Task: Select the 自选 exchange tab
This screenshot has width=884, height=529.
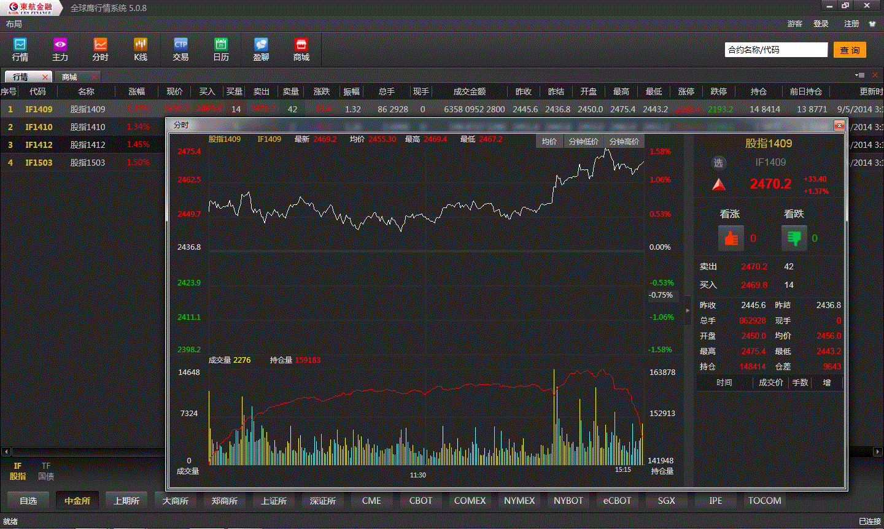Action: click(28, 501)
